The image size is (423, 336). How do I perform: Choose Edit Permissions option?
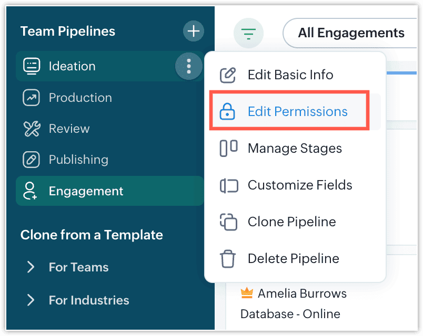297,112
